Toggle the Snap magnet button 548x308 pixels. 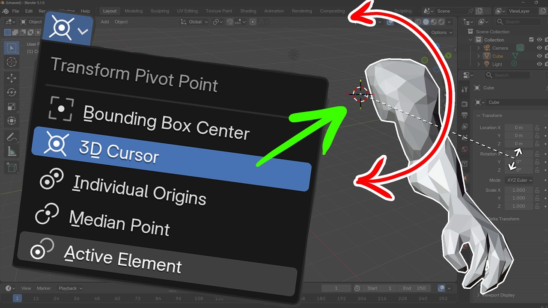(230, 22)
